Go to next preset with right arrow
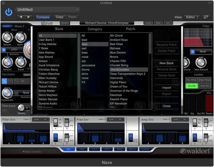214x167 pixels. [28, 17]
